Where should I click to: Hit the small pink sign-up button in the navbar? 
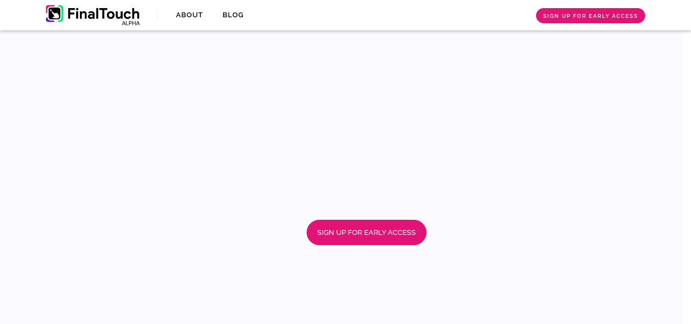590,16
